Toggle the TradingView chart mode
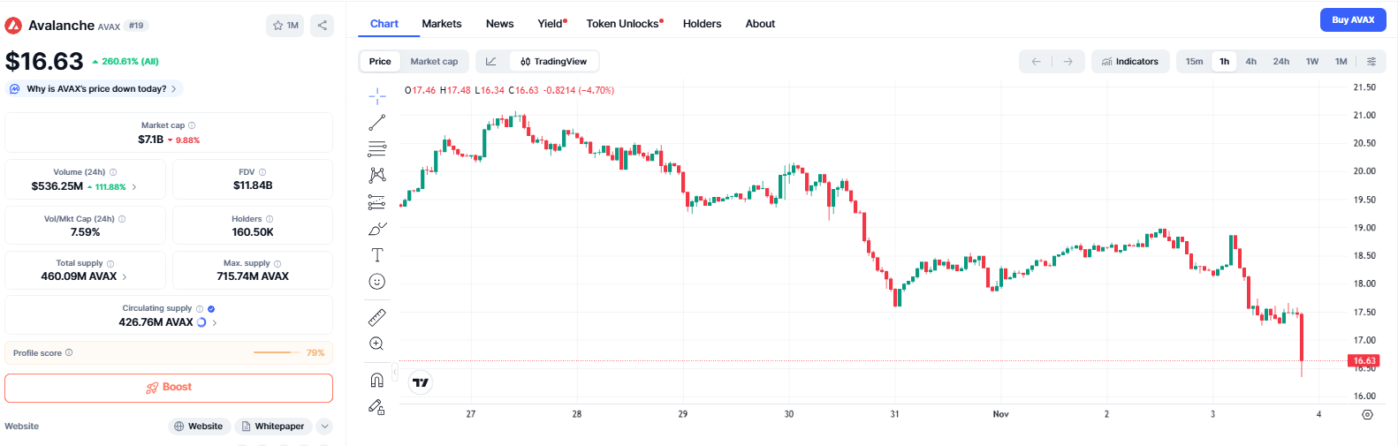Screen dimensions: 1398x446 (x=554, y=62)
